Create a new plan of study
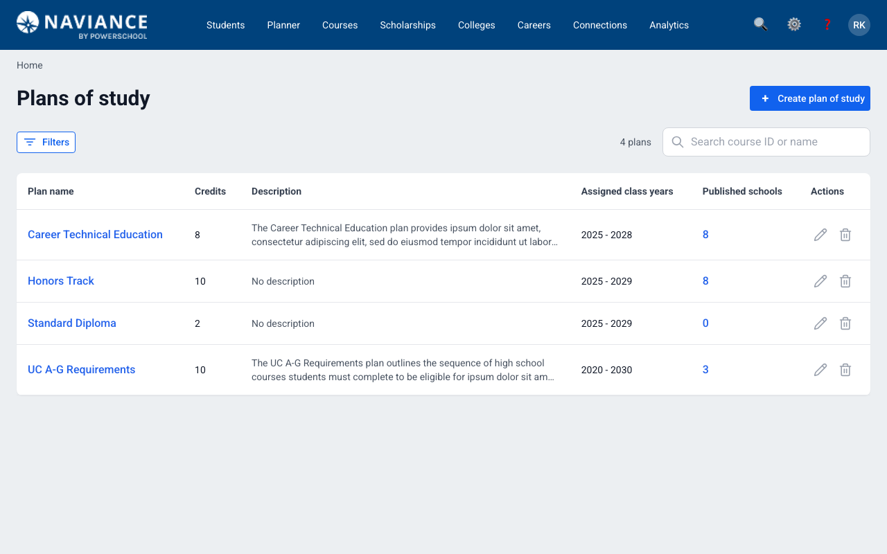The image size is (887, 554). tap(809, 98)
